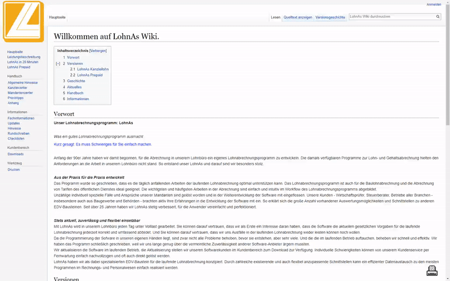The width and height of the screenshot is (450, 281).
Task: Click the 'Vorwort' section heading
Action: (64, 114)
